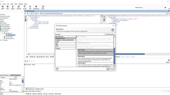Open the Help menu
Image resolution: width=170 pixels, height=95 pixels.
click(x=25, y=4)
